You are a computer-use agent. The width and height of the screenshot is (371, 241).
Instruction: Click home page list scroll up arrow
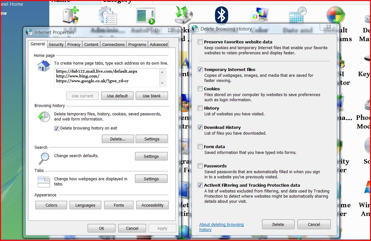pyautogui.click(x=162, y=72)
